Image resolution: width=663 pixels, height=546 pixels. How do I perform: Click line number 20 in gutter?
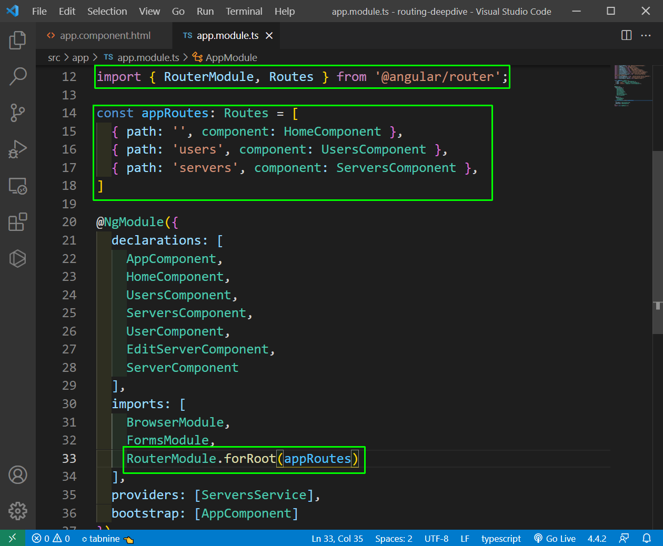[x=69, y=222]
